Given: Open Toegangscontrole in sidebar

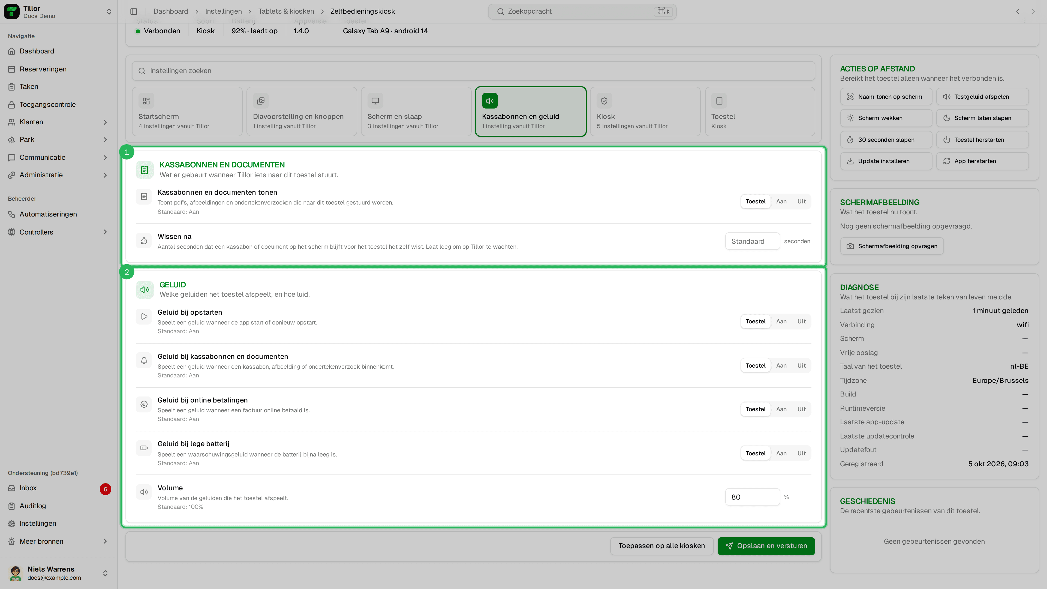Looking at the screenshot, I should pyautogui.click(x=59, y=104).
